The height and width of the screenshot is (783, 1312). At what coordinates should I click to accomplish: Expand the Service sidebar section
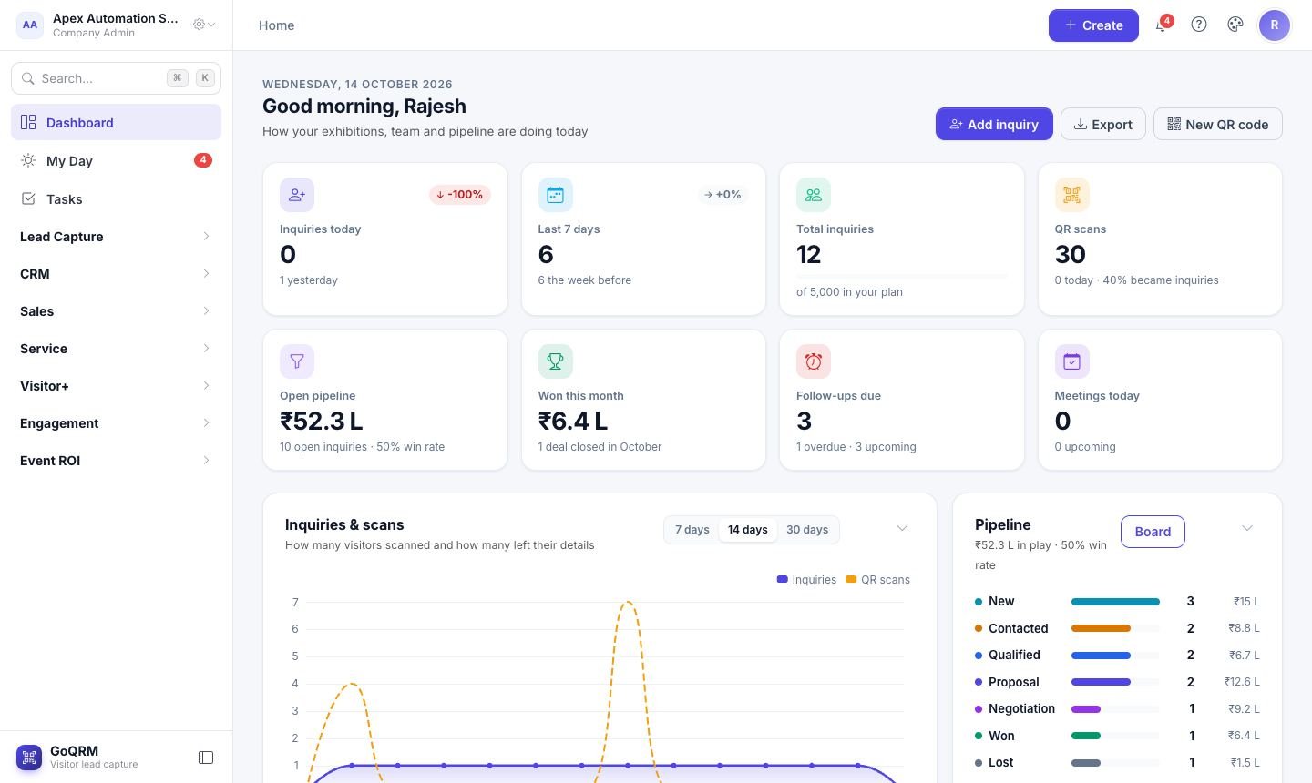pyautogui.click(x=116, y=349)
